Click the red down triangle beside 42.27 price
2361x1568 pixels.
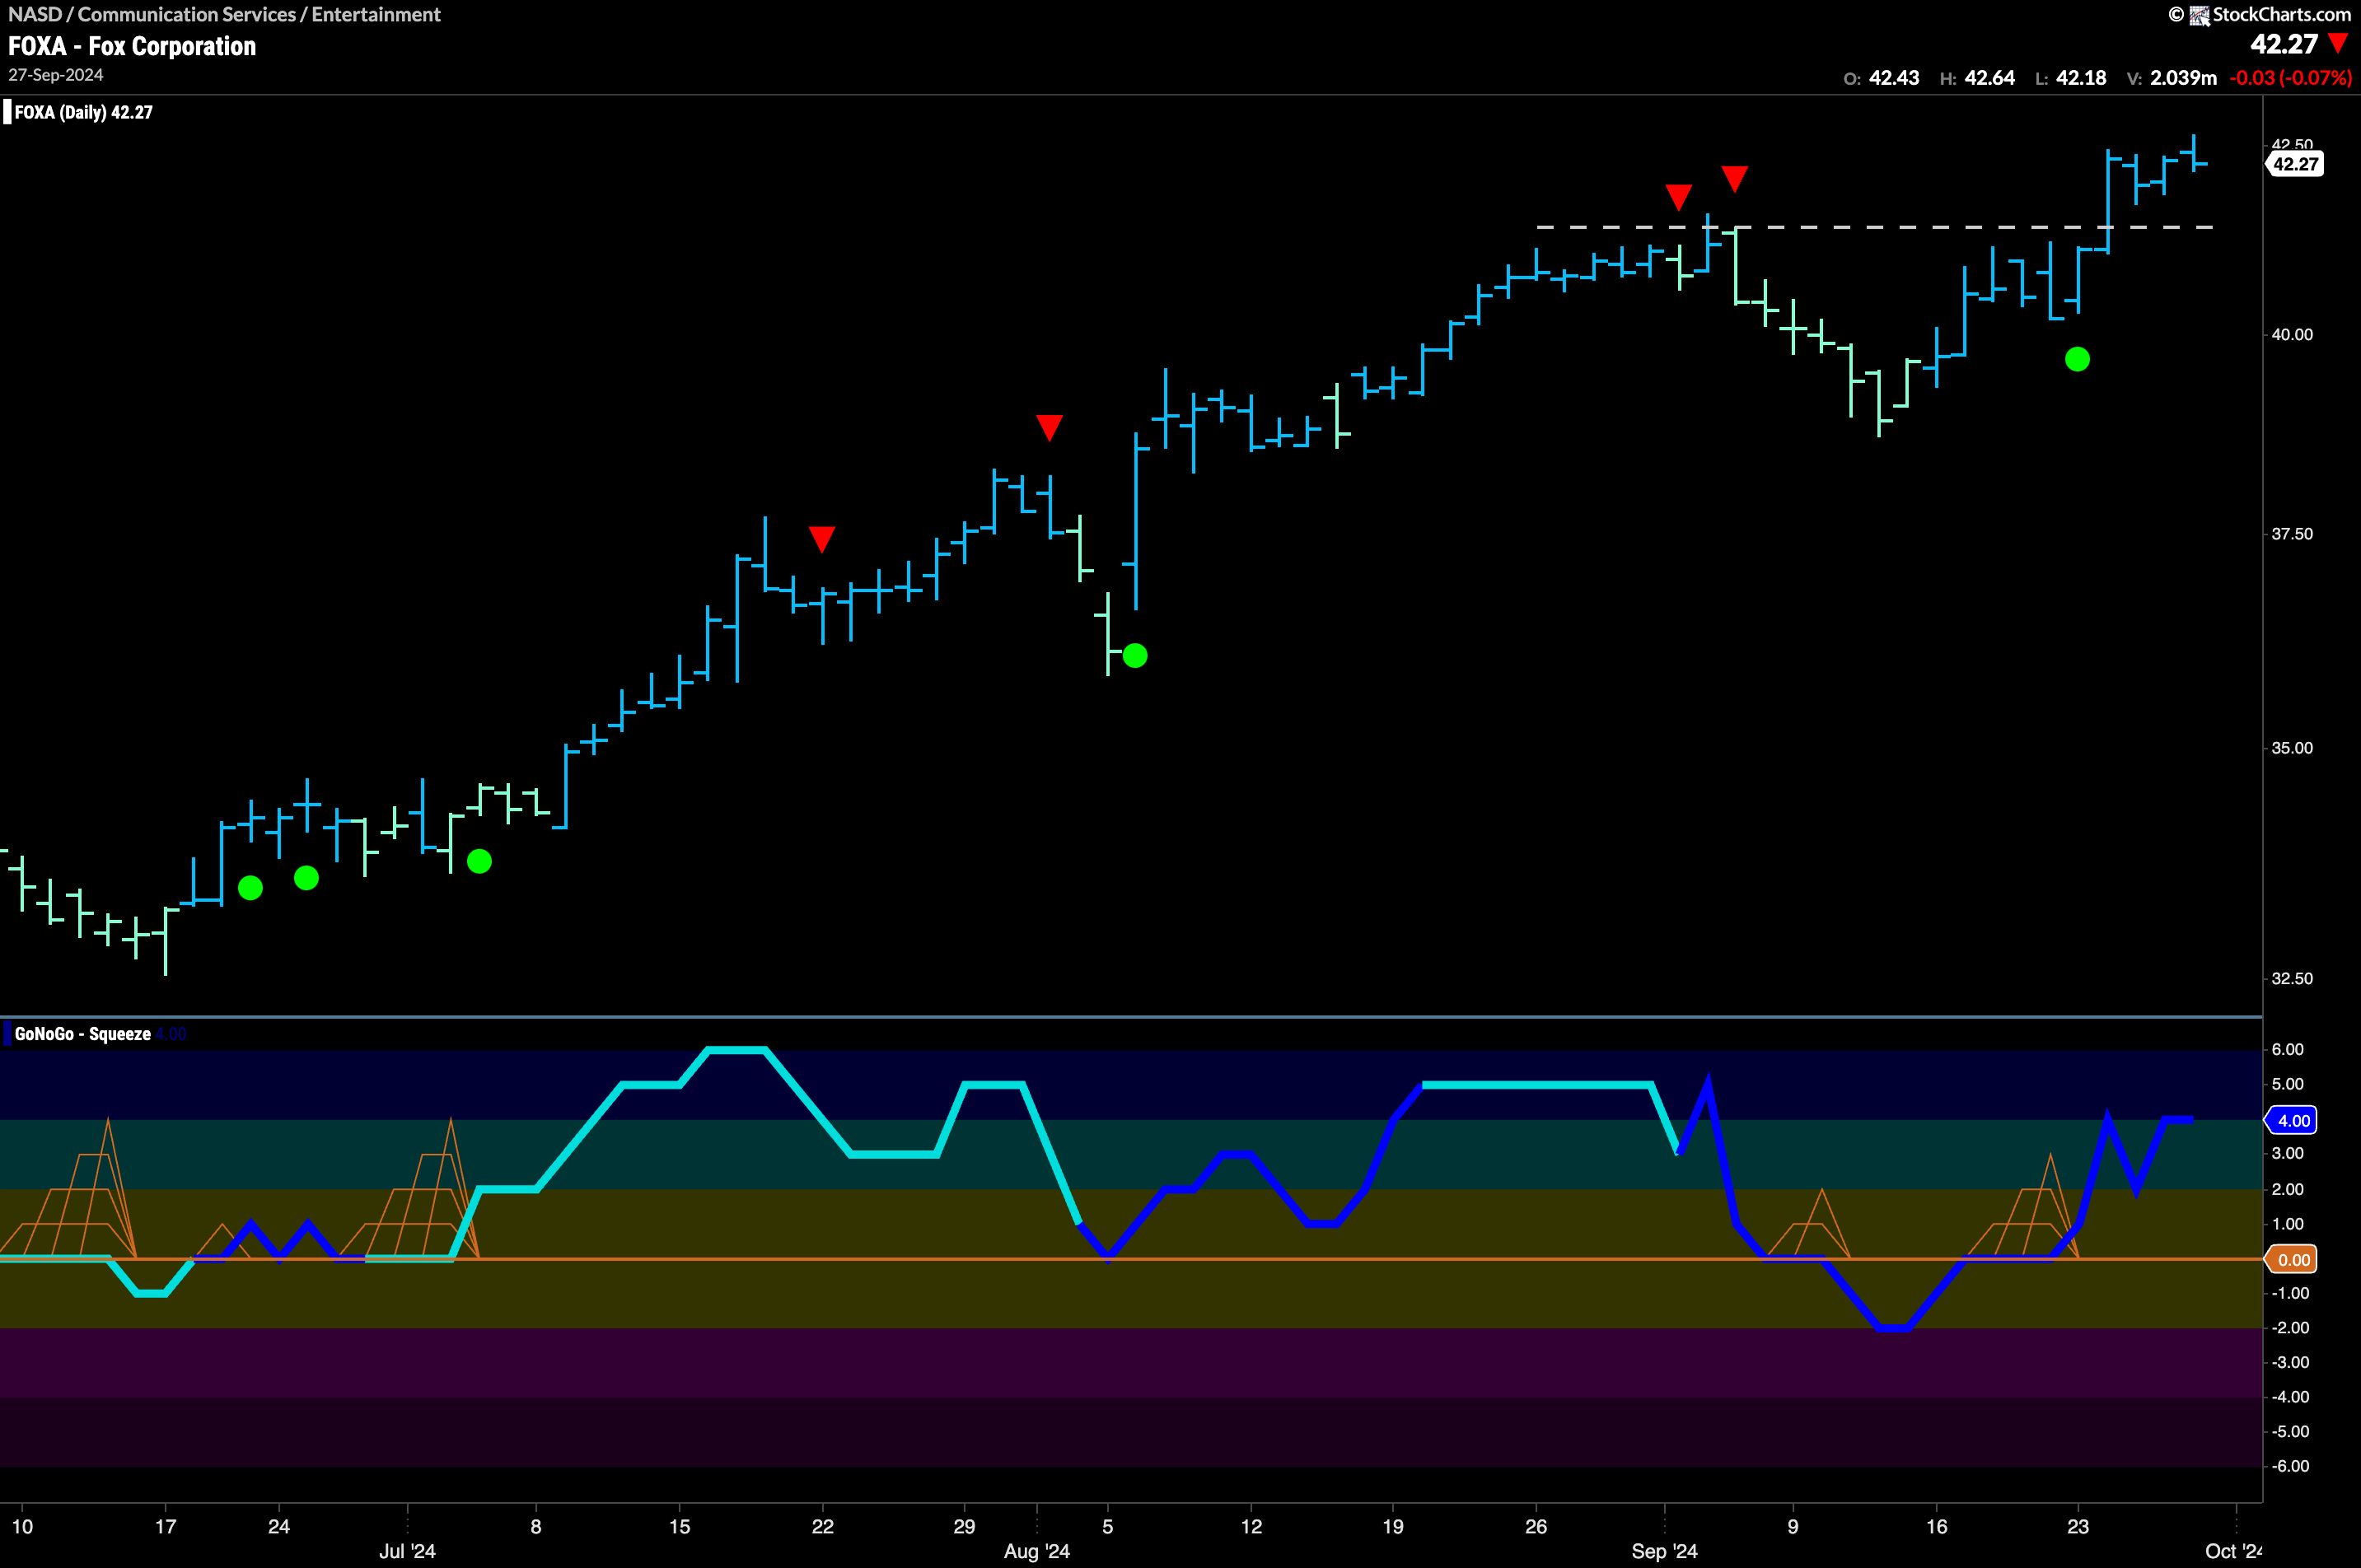pyautogui.click(x=2338, y=44)
